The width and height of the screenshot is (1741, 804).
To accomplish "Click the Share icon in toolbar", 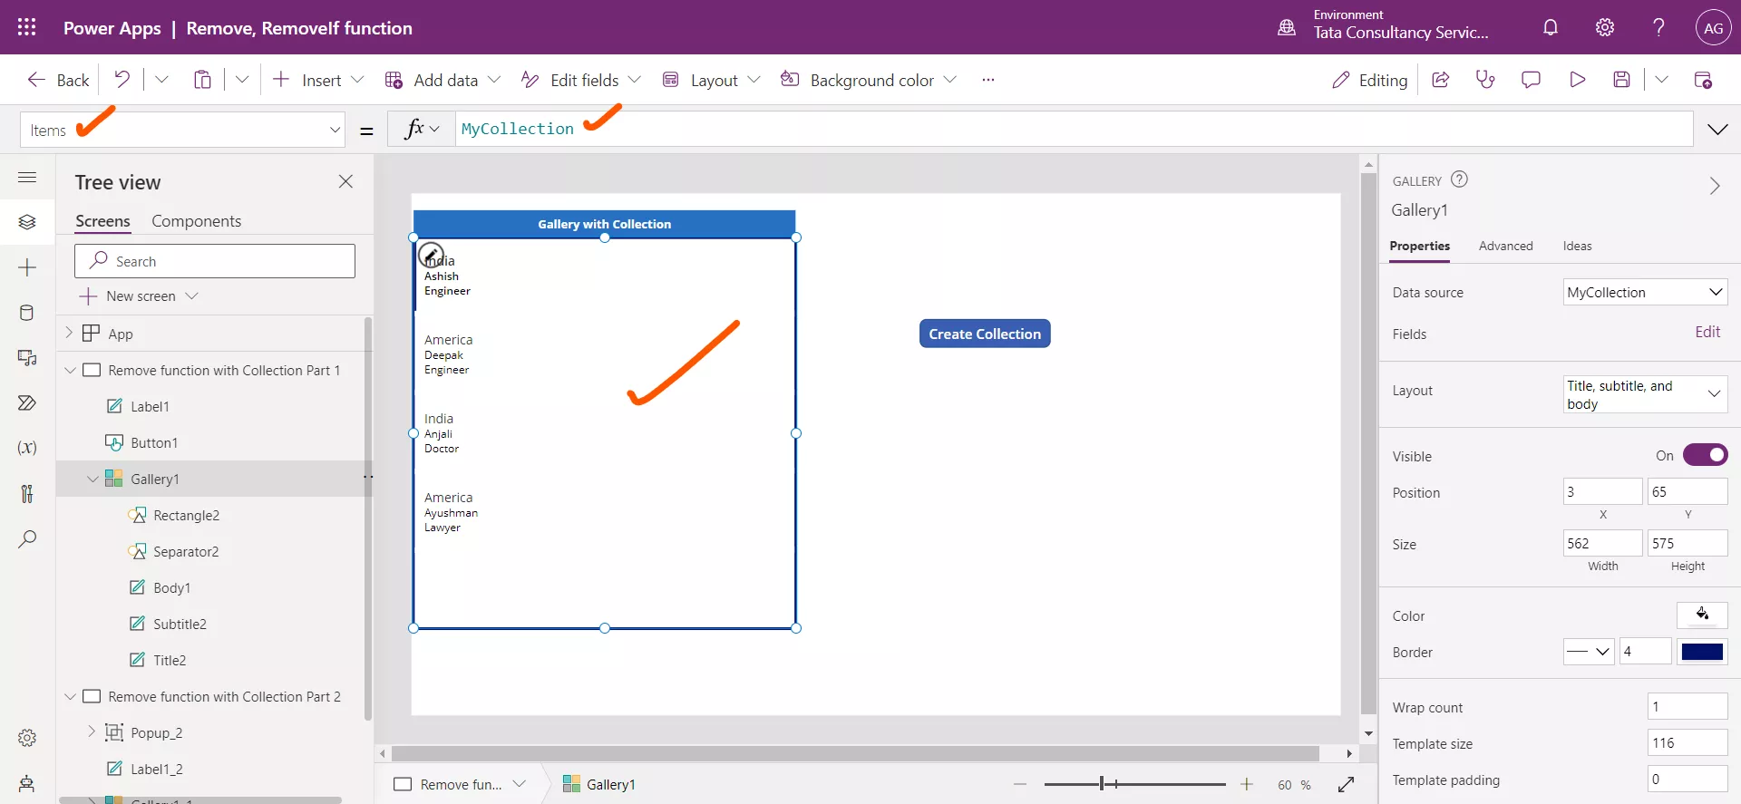I will tap(1440, 80).
